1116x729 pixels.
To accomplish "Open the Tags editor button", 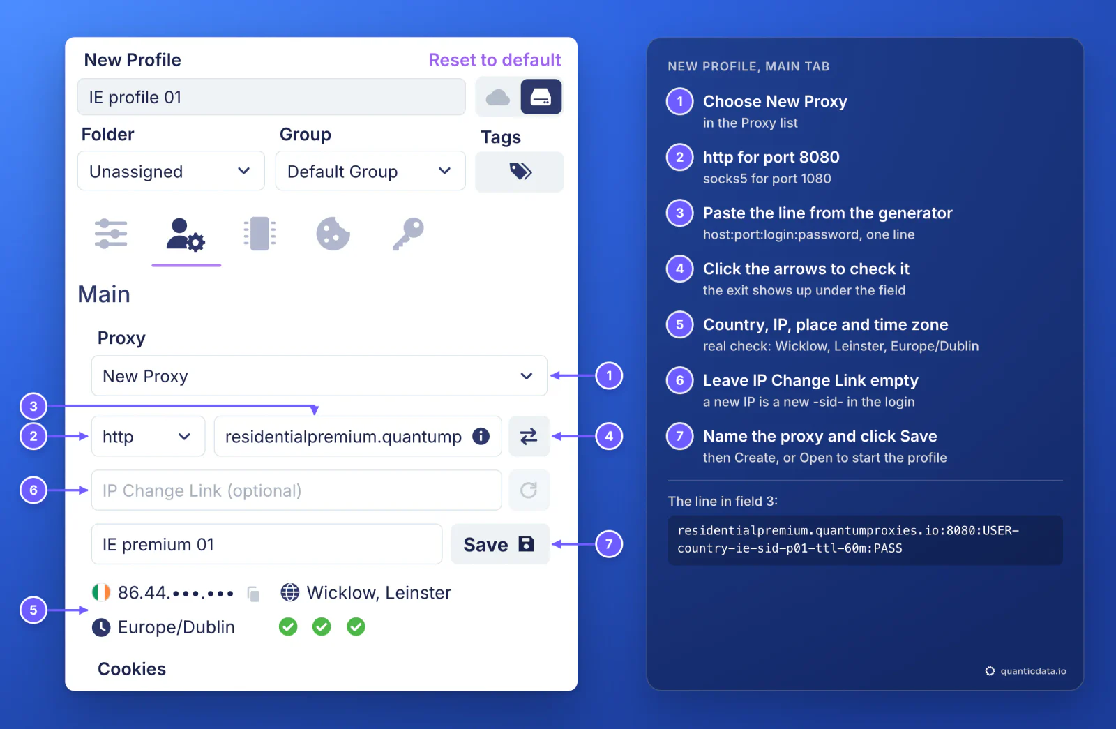I will 520,172.
